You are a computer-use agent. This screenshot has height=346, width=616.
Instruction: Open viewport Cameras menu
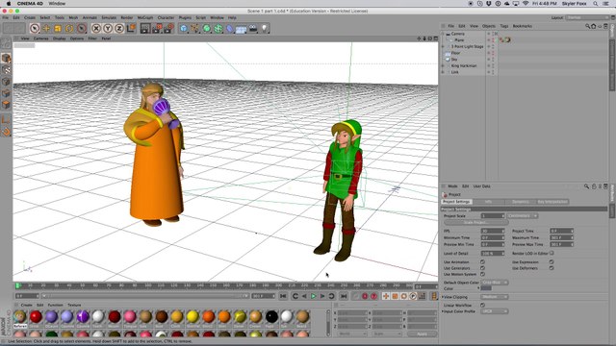click(x=40, y=38)
